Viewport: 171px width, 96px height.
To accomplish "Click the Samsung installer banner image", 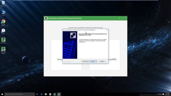I will [70, 45].
